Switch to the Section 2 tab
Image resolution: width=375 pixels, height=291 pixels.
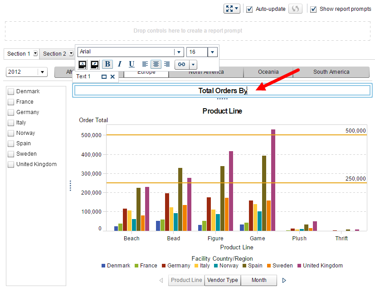[55, 54]
